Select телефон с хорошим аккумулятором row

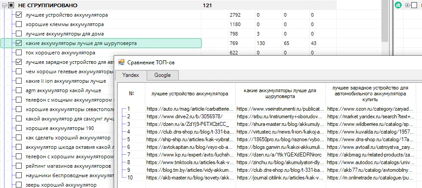point(69,157)
